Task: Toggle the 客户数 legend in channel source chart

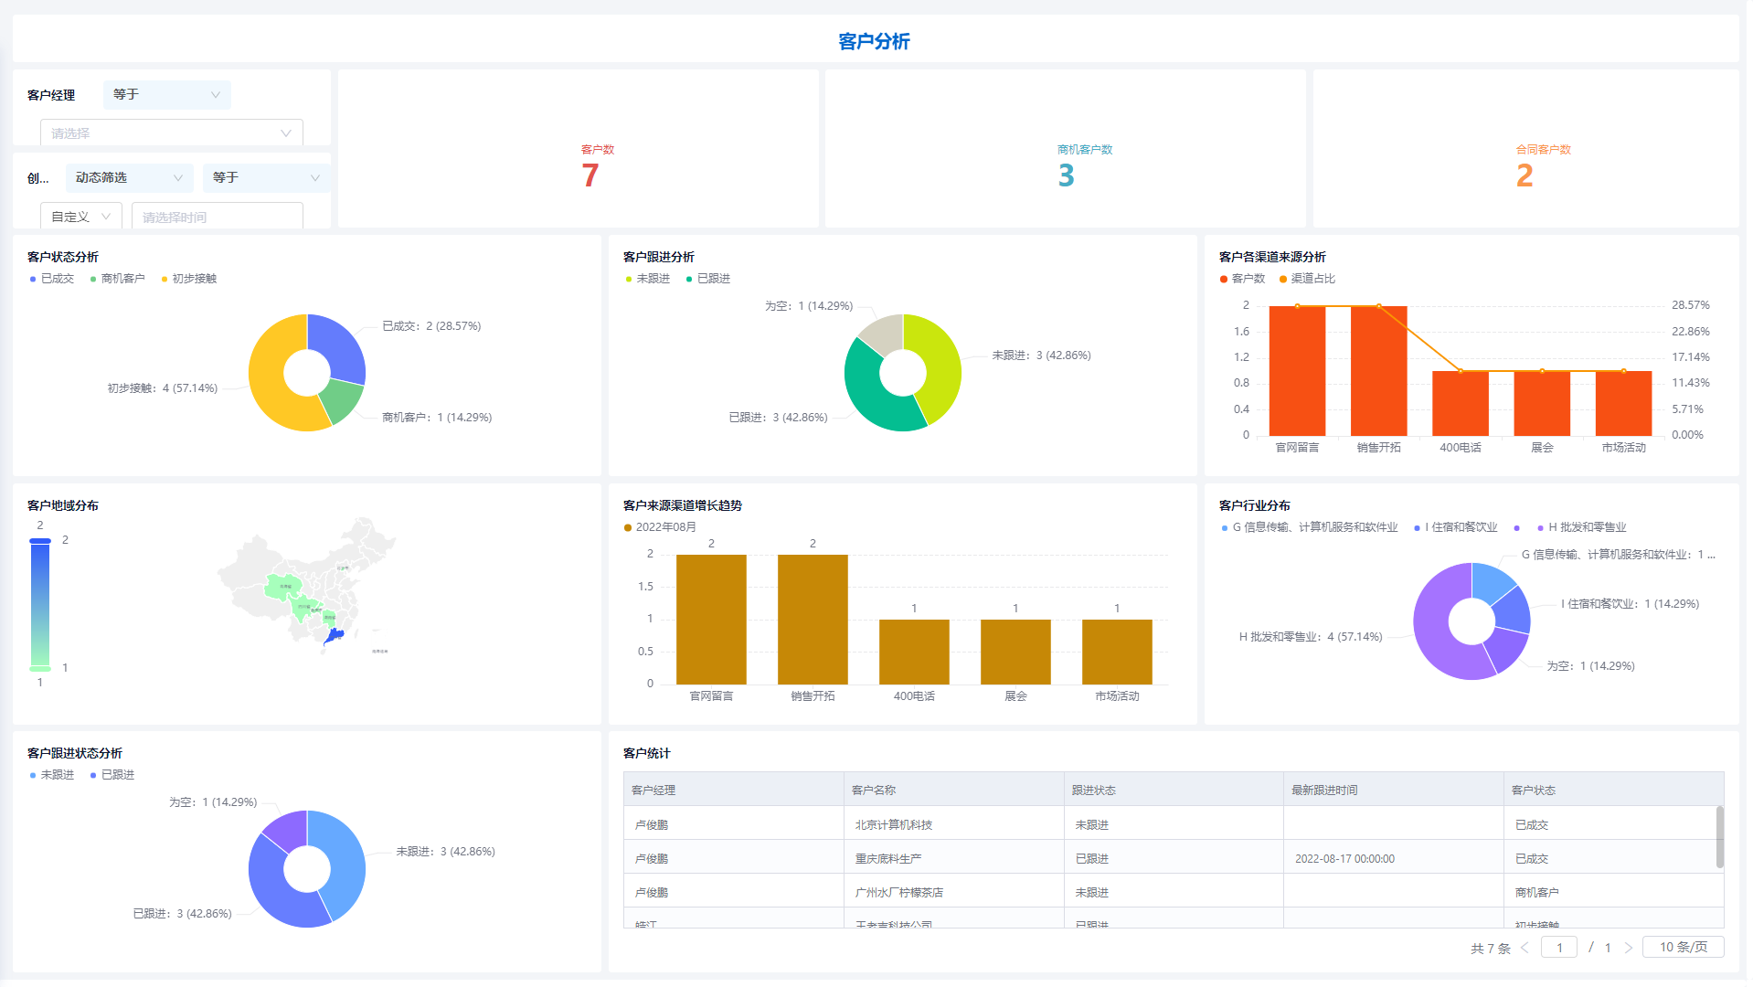Action: (1243, 279)
